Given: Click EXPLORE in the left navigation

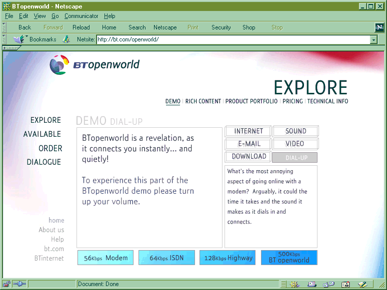Looking at the screenshot, I should [45, 120].
